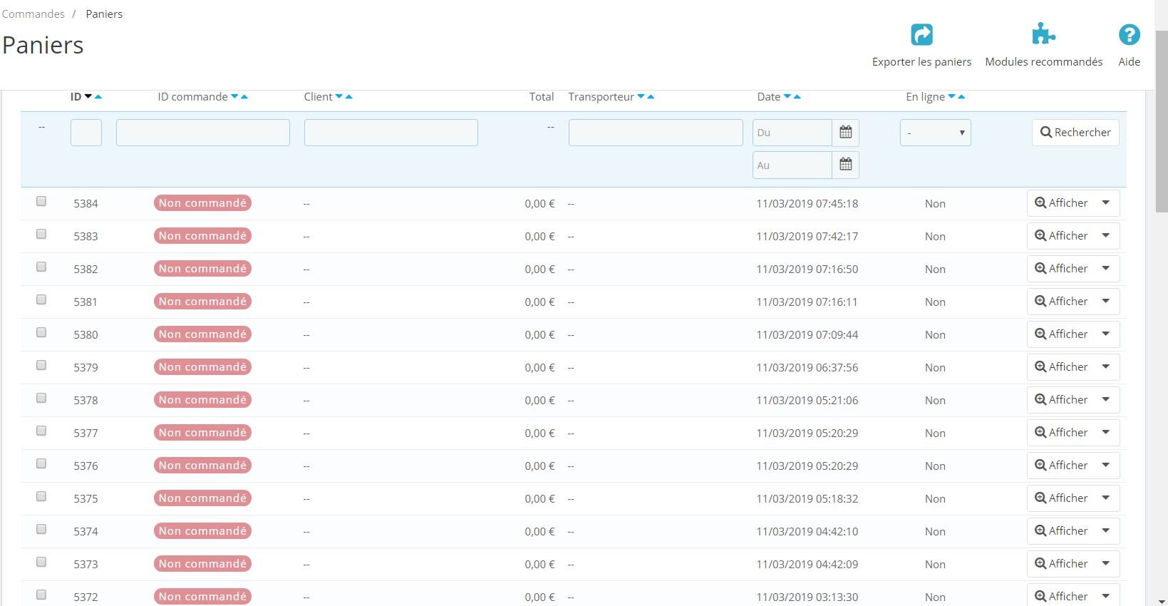Sort Date column descending arrow
Screen dimensions: 1168x606
[x=787, y=97]
